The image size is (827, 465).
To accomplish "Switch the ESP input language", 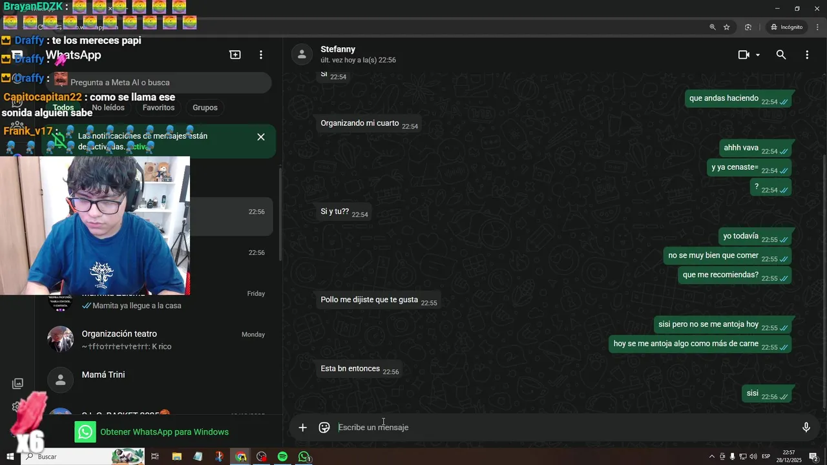I will (766, 457).
